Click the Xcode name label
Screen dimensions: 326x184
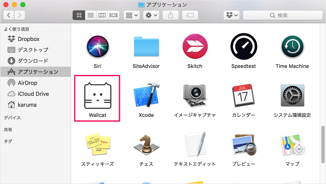tap(146, 115)
